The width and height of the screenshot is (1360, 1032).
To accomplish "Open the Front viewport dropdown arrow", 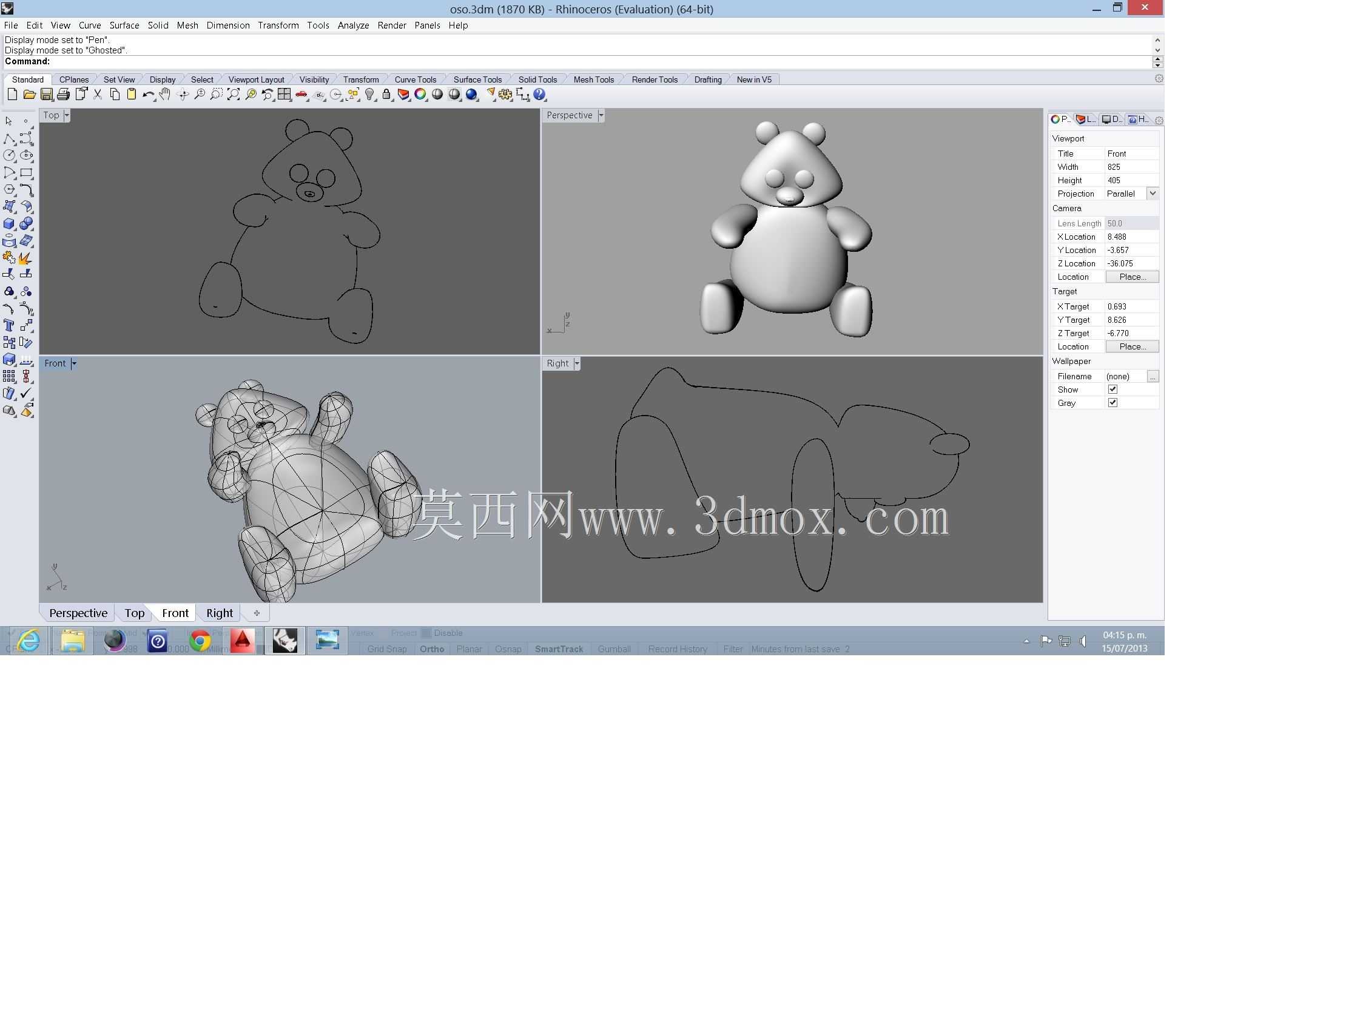I will (74, 363).
